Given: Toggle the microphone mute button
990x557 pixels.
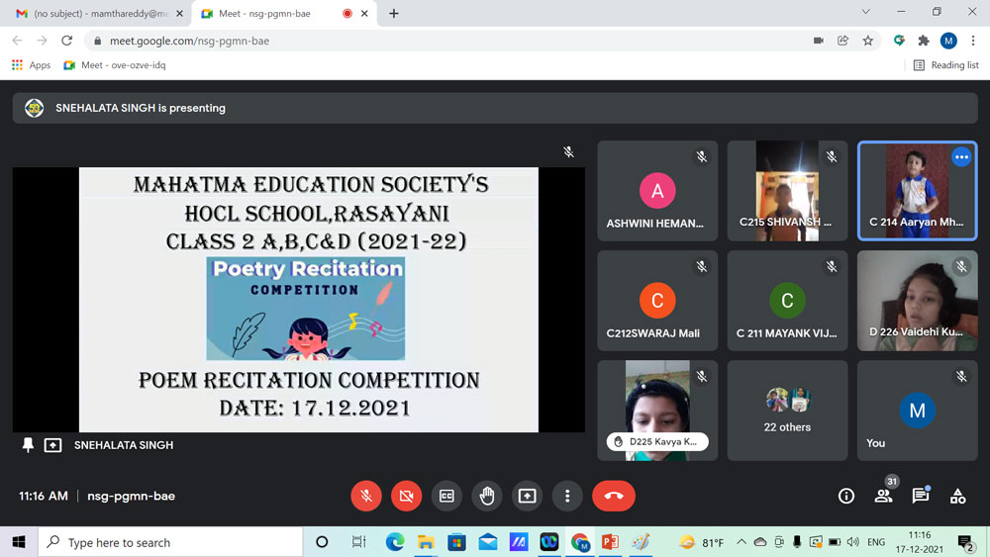Looking at the screenshot, I should 366,496.
